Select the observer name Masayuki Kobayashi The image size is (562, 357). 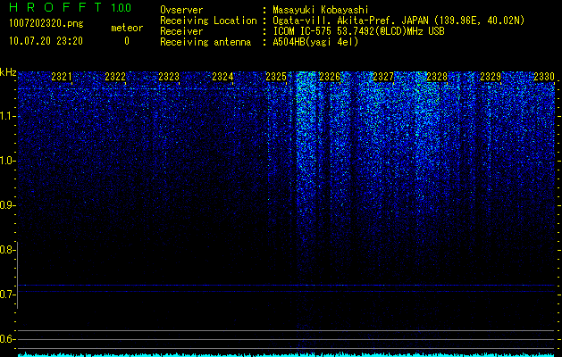(321, 10)
